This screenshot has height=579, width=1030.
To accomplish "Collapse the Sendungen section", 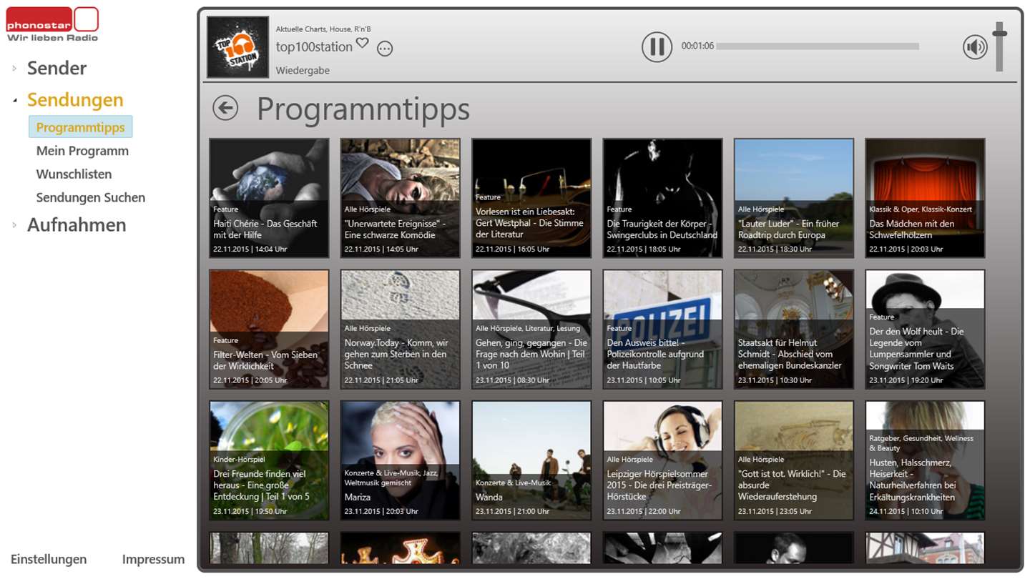I will (x=14, y=100).
